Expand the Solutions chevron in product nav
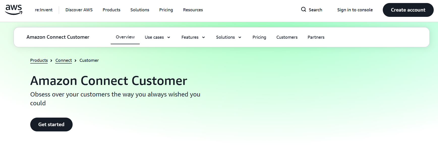 [x=240, y=37]
